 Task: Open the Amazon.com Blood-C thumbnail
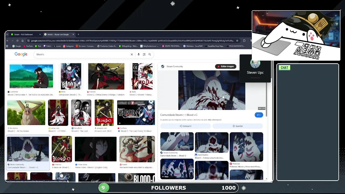tap(104, 113)
